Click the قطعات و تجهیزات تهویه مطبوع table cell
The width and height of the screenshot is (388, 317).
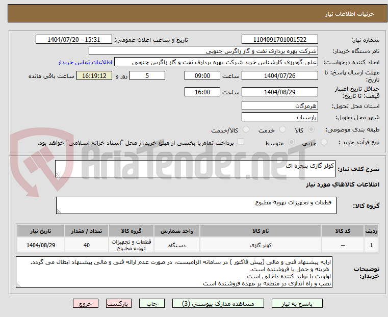131,245
